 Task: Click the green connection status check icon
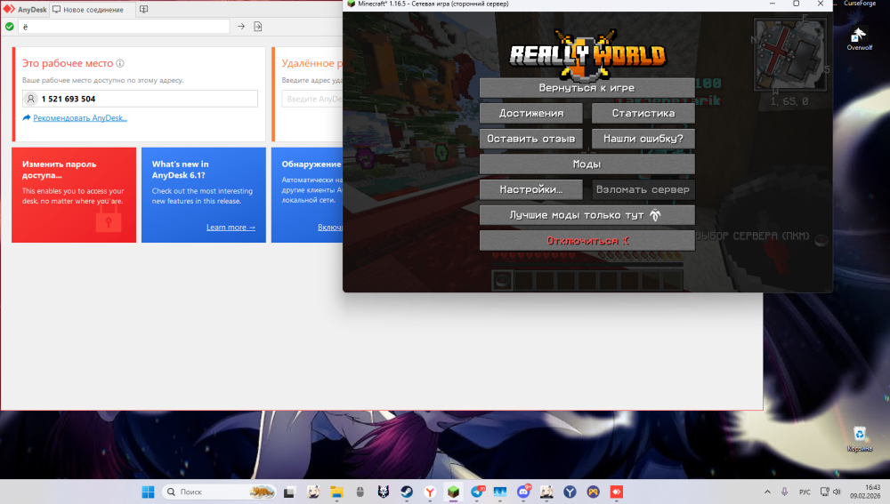pos(10,26)
